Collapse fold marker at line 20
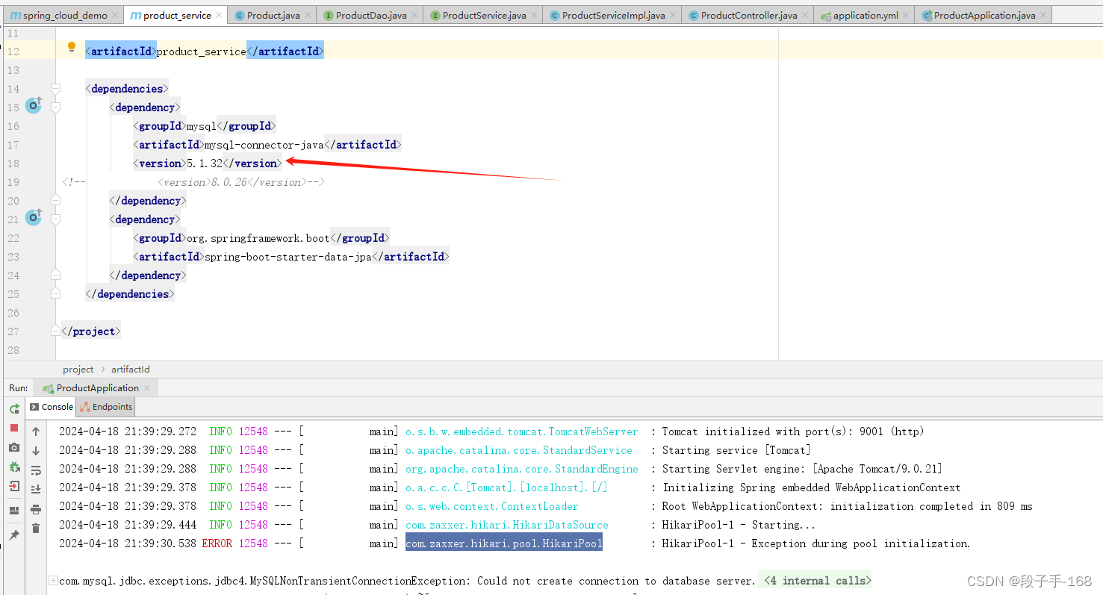 (x=55, y=200)
